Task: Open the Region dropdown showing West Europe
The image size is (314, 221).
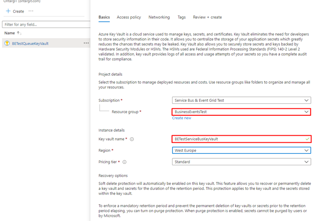Action: [242, 150]
